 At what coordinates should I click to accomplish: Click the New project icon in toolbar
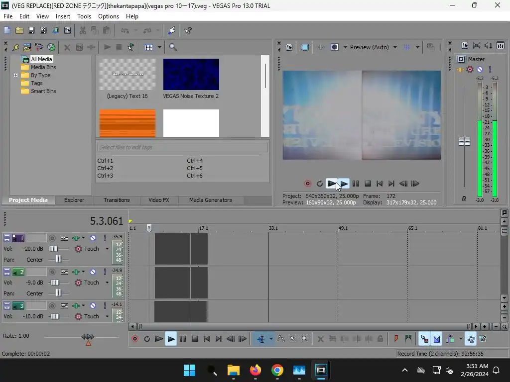click(7, 30)
